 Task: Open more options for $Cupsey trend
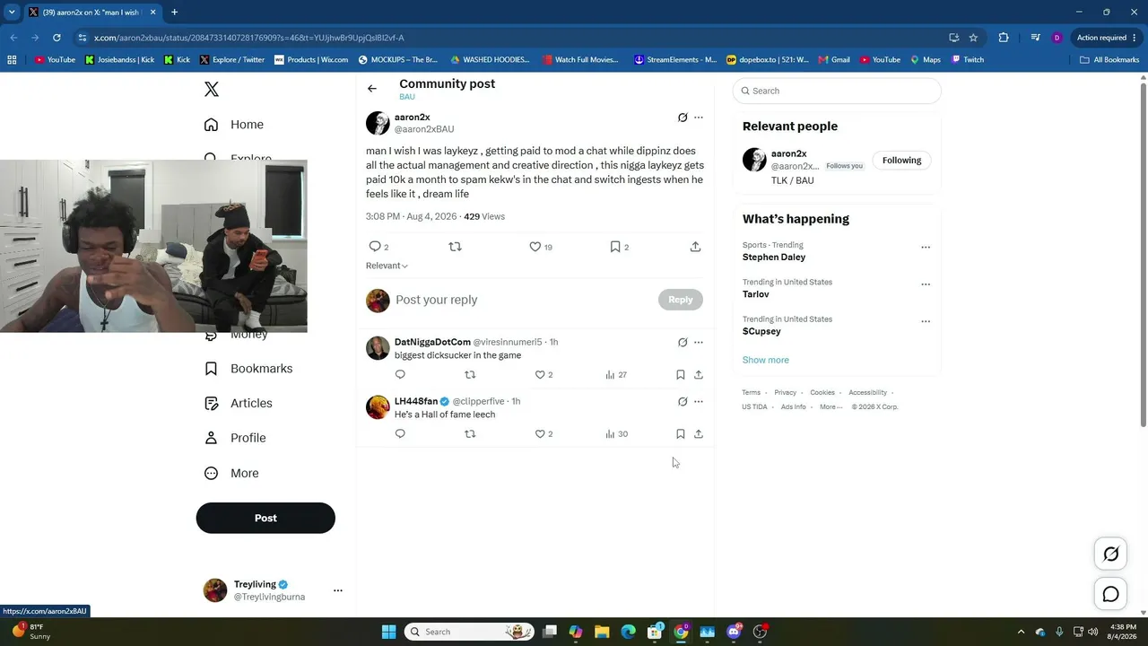[926, 321]
